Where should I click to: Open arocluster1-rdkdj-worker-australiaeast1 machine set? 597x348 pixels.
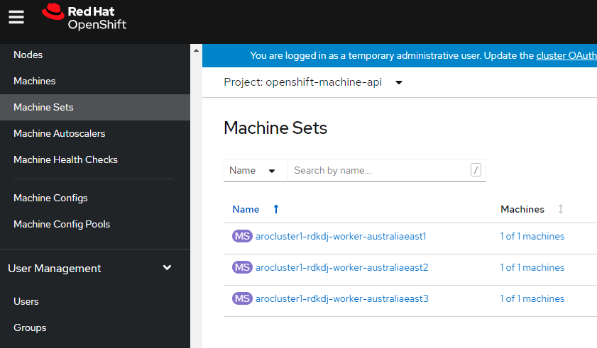(340, 236)
